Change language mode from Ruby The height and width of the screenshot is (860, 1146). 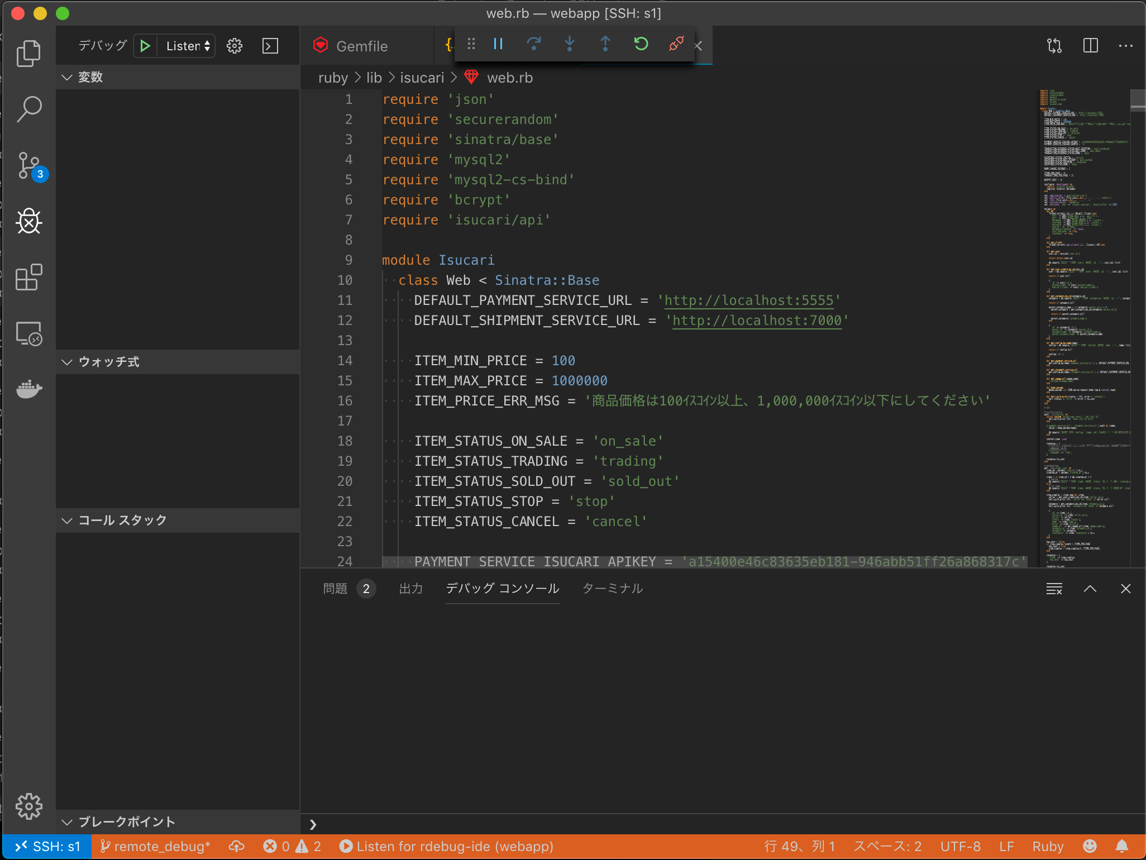point(1048,847)
